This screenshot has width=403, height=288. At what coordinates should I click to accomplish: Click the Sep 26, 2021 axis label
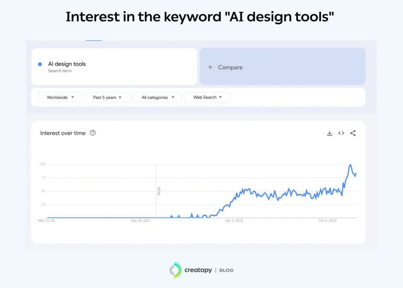click(140, 221)
